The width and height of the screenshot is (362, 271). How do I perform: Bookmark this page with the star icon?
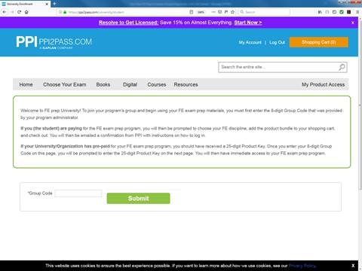tap(233, 12)
